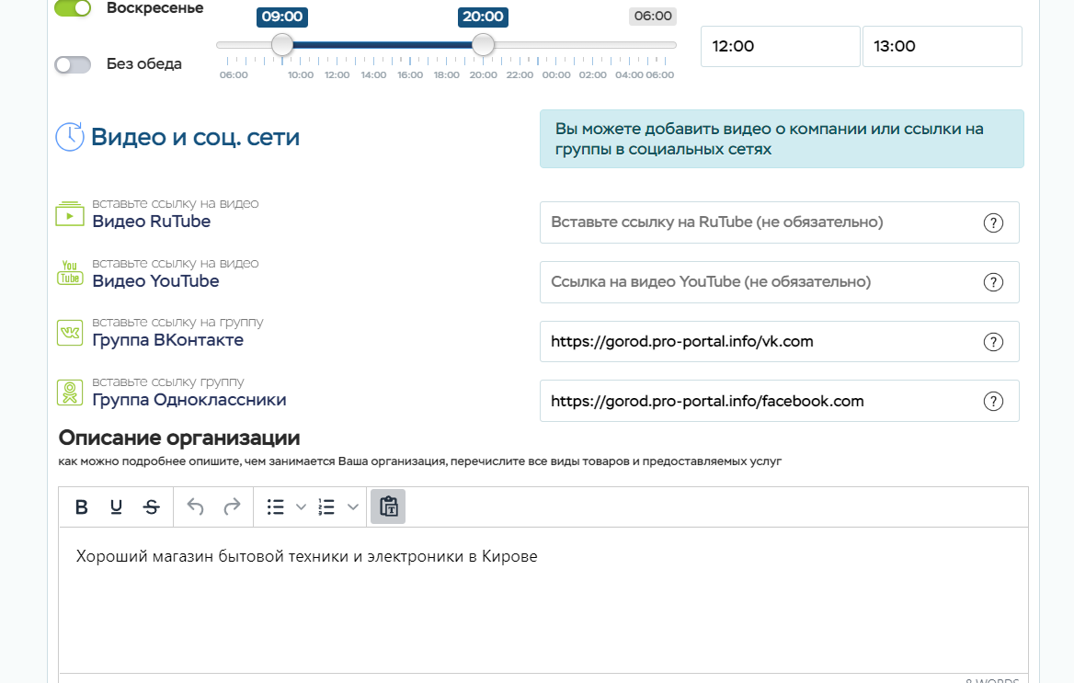Disable the Воскресенье toggle switch
Viewport: 1074px width, 683px height.
[73, 8]
